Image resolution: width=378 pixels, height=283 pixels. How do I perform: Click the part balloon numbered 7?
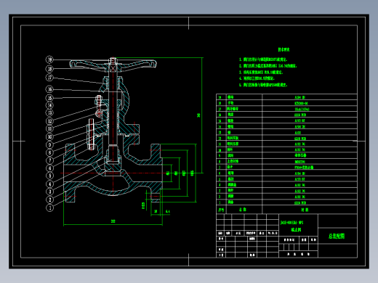pyautogui.click(x=49, y=160)
